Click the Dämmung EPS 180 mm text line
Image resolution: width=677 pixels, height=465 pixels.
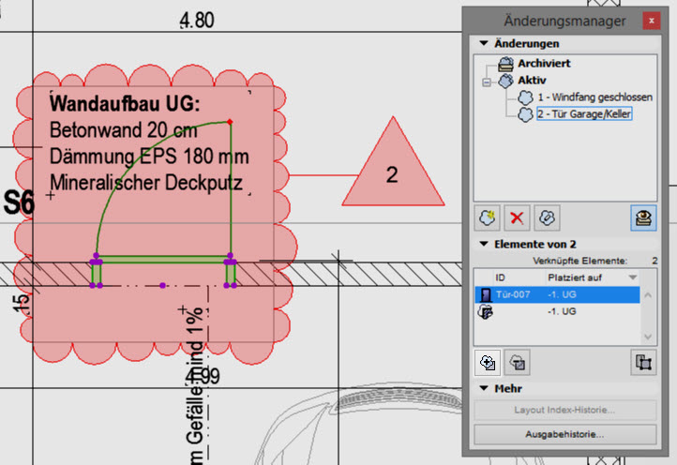149,156
